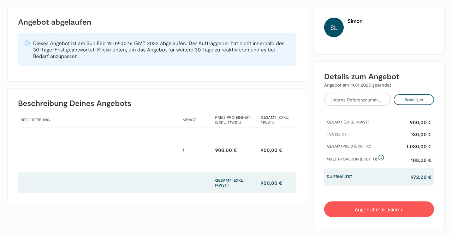Click the DU ERHÄLTST amount 972,00 €
Screen dimensions: 452x234
(x=421, y=177)
